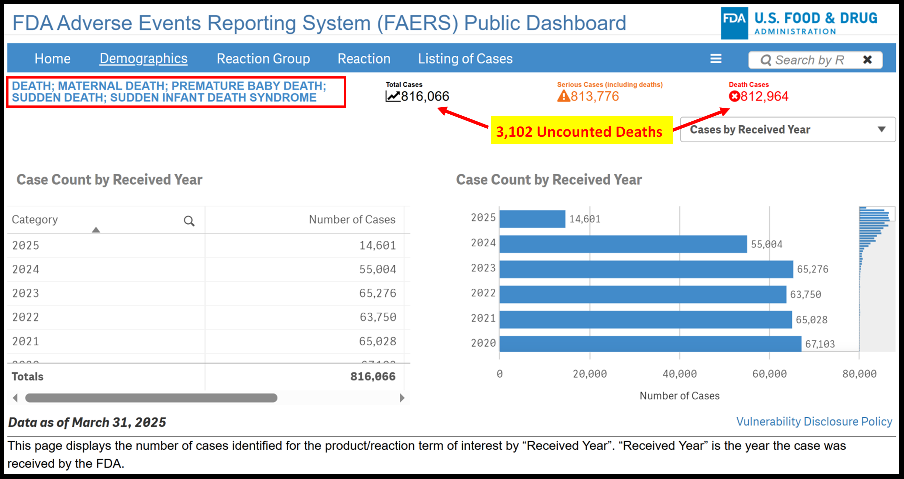Click the Data as of March 31, 2025 text
The width and height of the screenshot is (904, 479).
click(87, 422)
